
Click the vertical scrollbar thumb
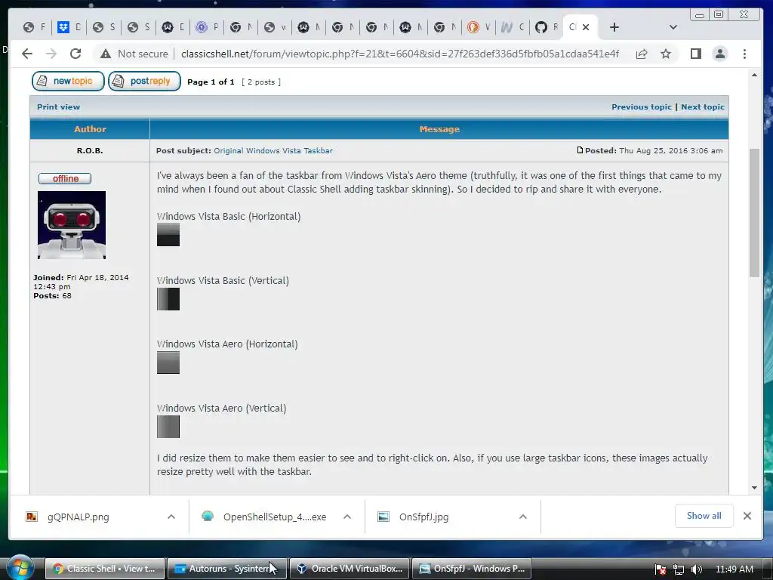tap(754, 212)
